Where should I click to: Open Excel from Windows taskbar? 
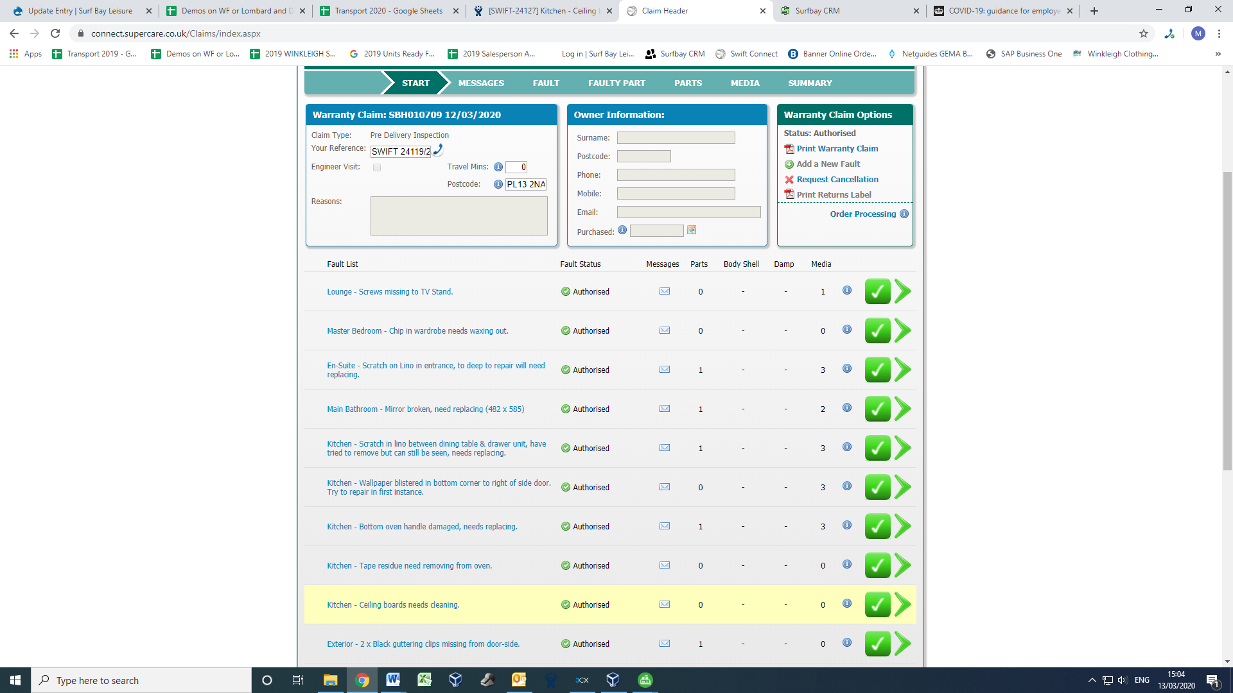pos(424,680)
